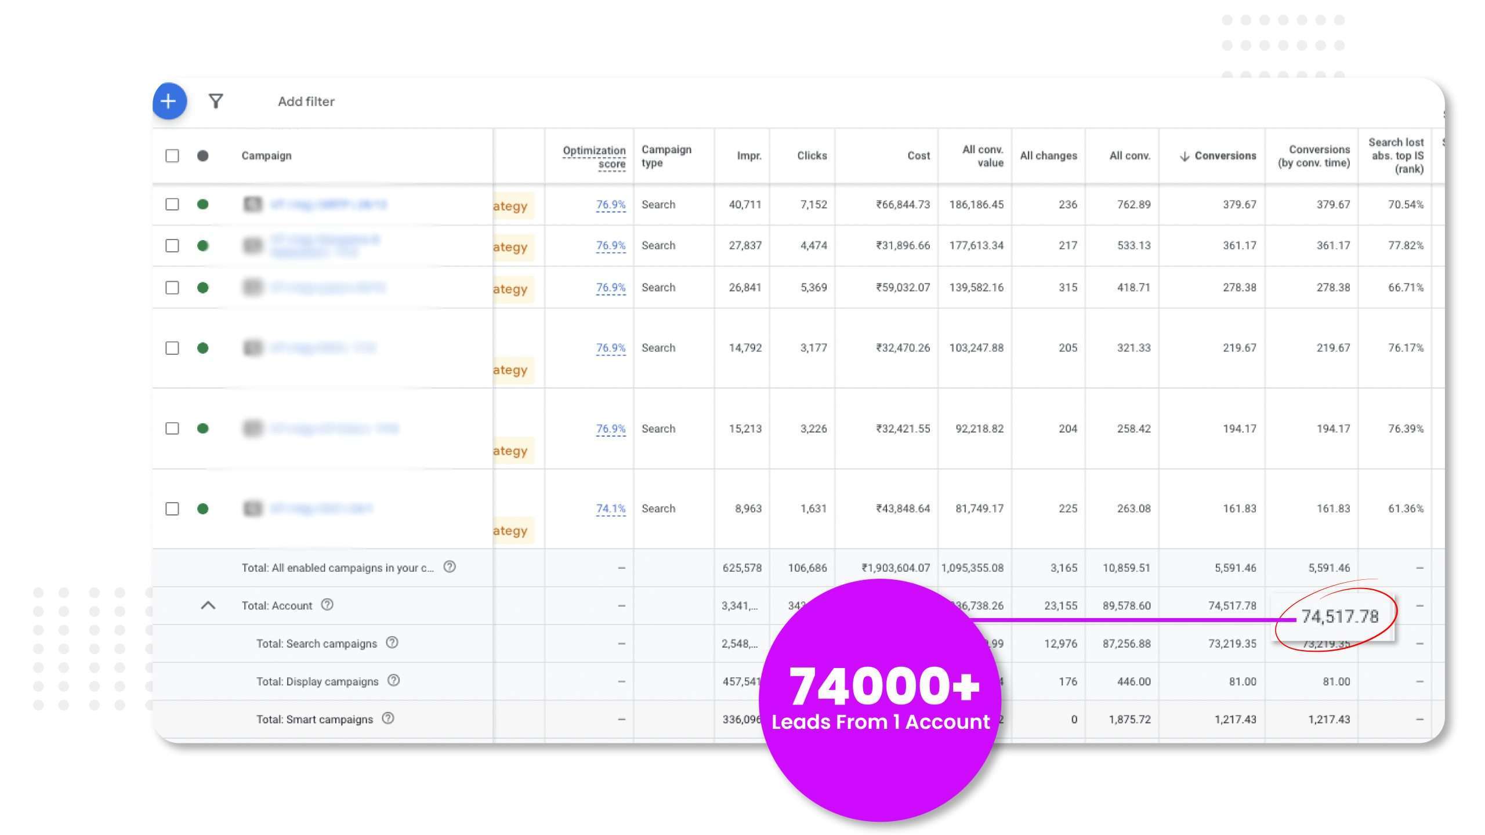The height and width of the screenshot is (835, 1485).
Task: Click the status dot in header row
Action: click(202, 155)
